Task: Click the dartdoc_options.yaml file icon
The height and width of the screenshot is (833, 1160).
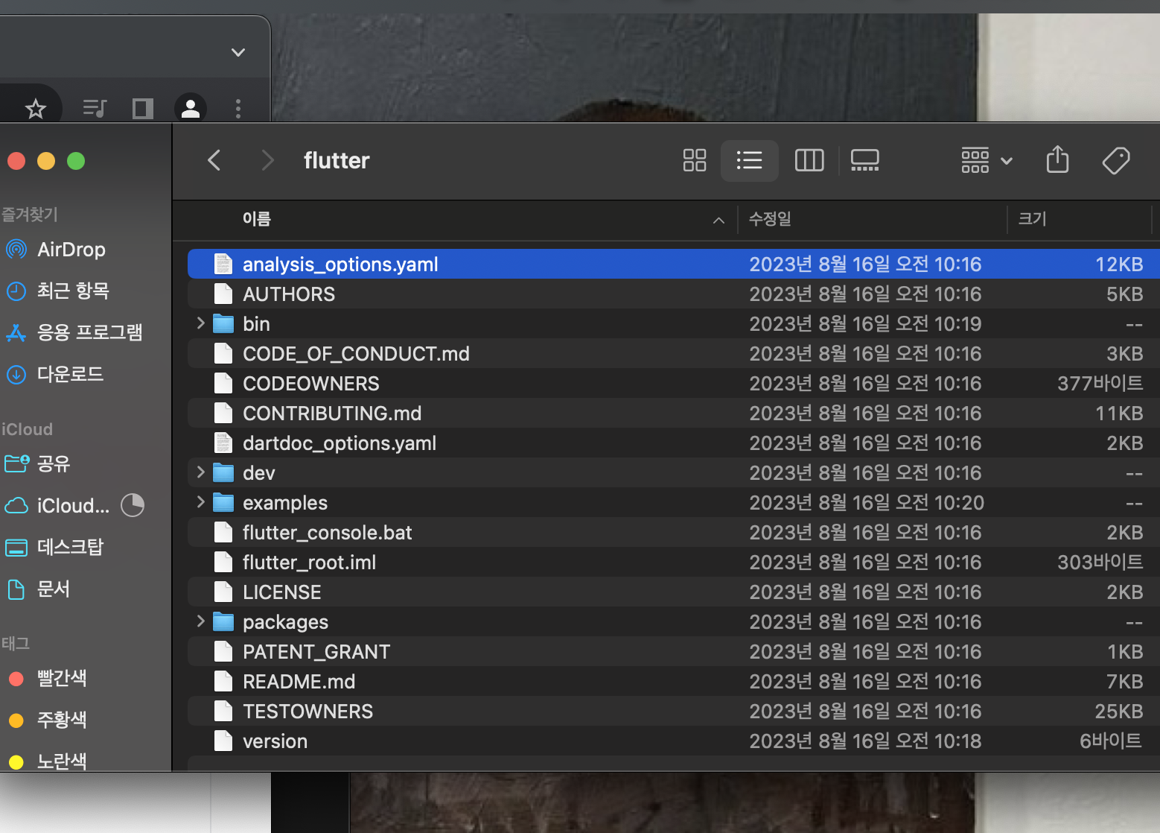Action: 223,443
